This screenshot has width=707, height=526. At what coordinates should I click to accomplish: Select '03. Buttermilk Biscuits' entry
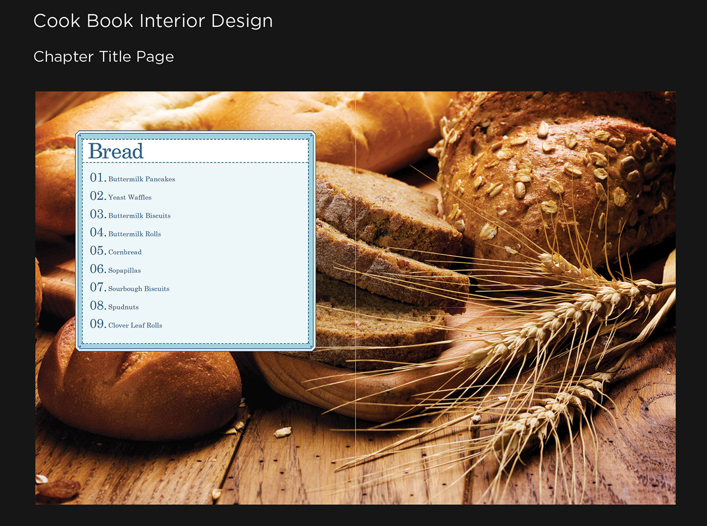tap(130, 214)
